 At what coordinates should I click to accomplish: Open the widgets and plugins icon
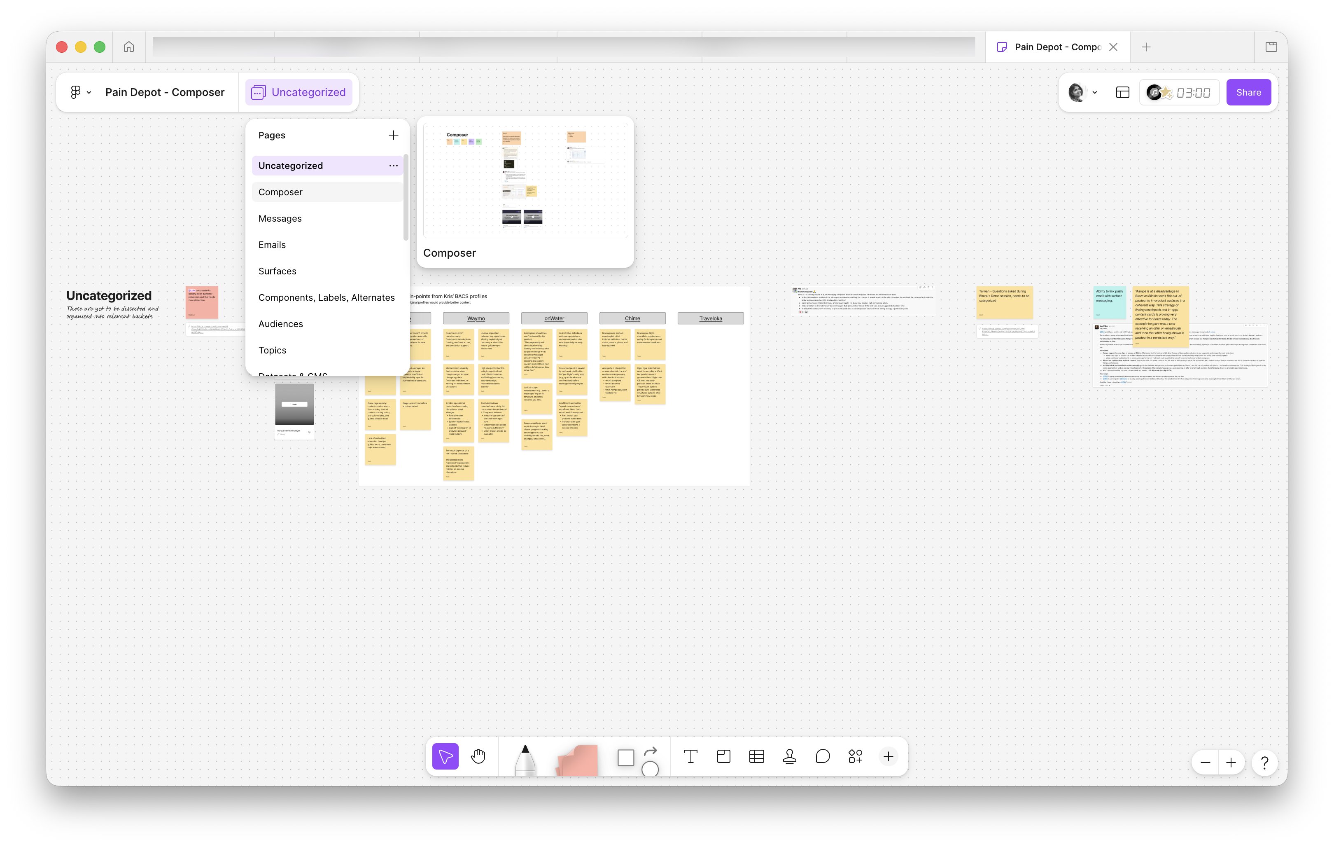855,756
